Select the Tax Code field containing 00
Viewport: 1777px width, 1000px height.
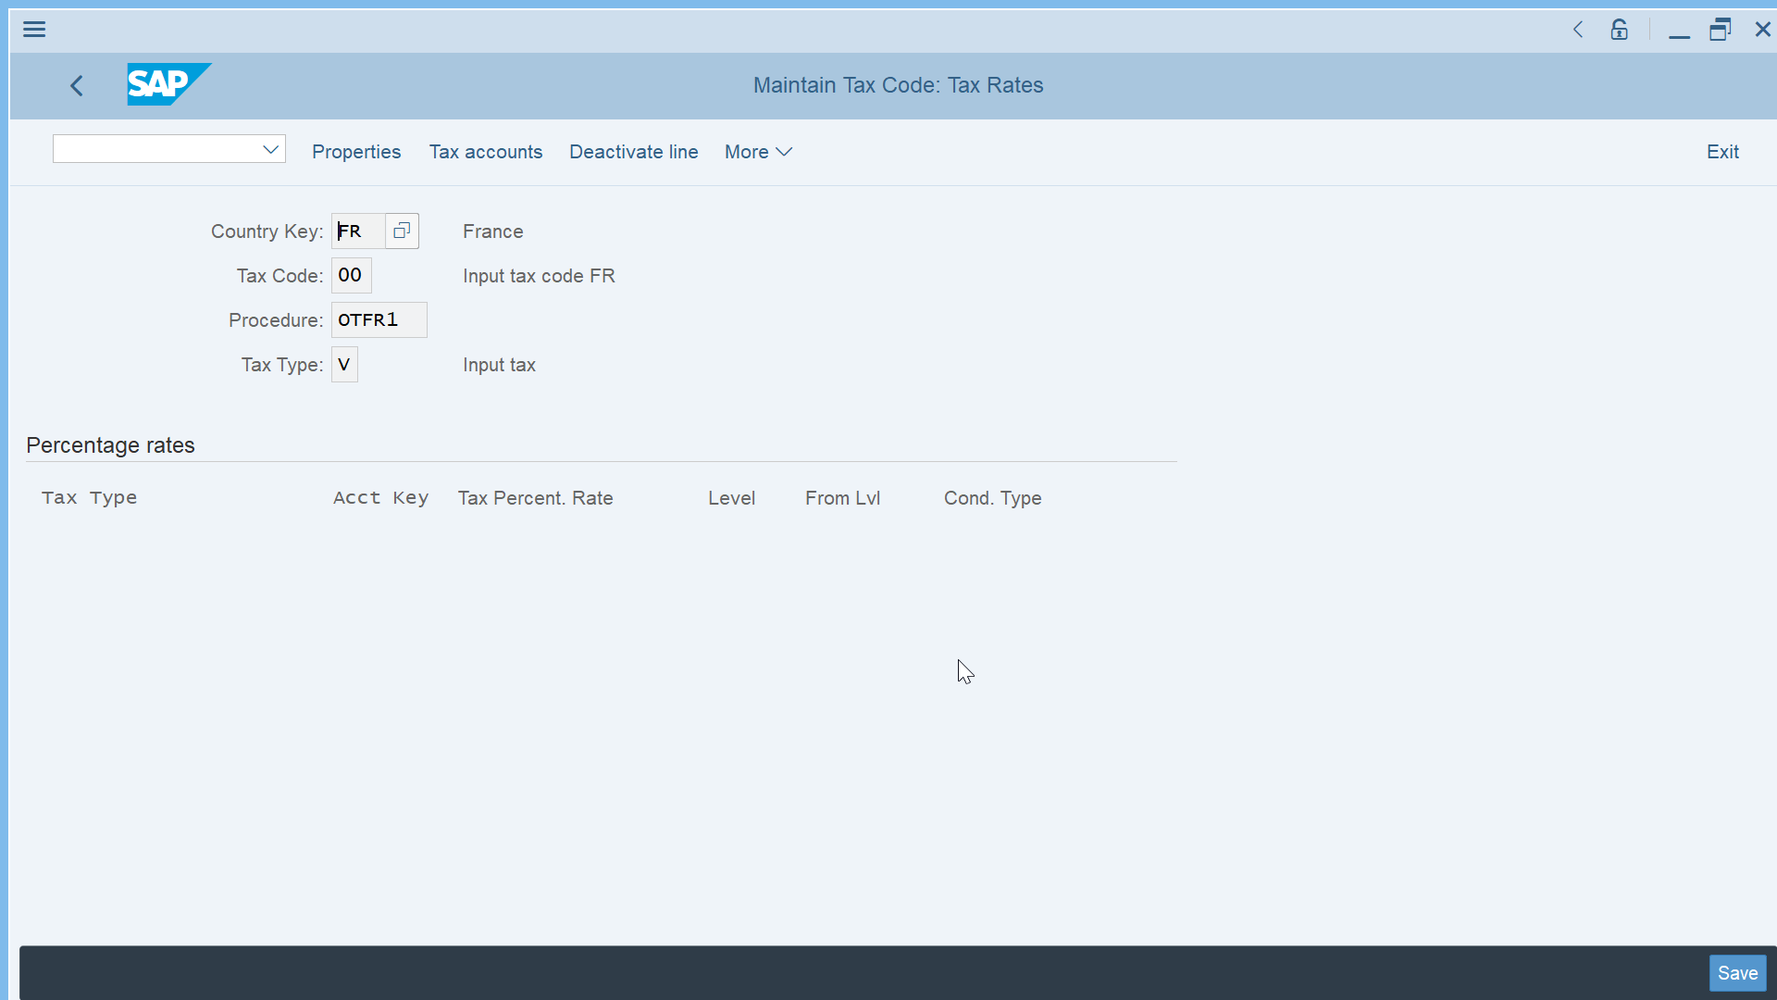(x=350, y=275)
